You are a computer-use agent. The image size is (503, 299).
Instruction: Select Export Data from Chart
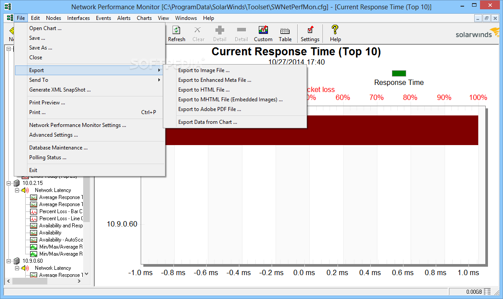click(235, 122)
